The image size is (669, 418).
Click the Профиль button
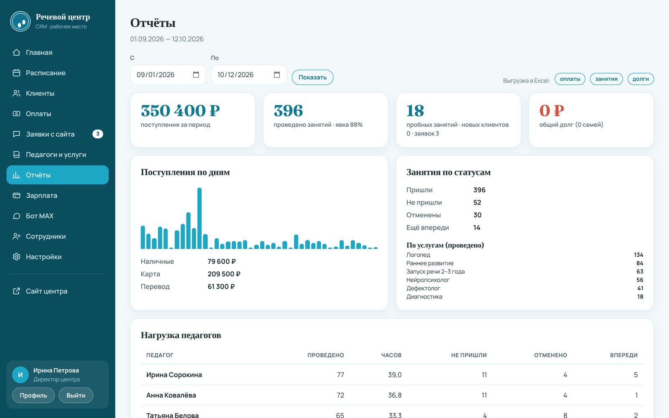pos(33,395)
